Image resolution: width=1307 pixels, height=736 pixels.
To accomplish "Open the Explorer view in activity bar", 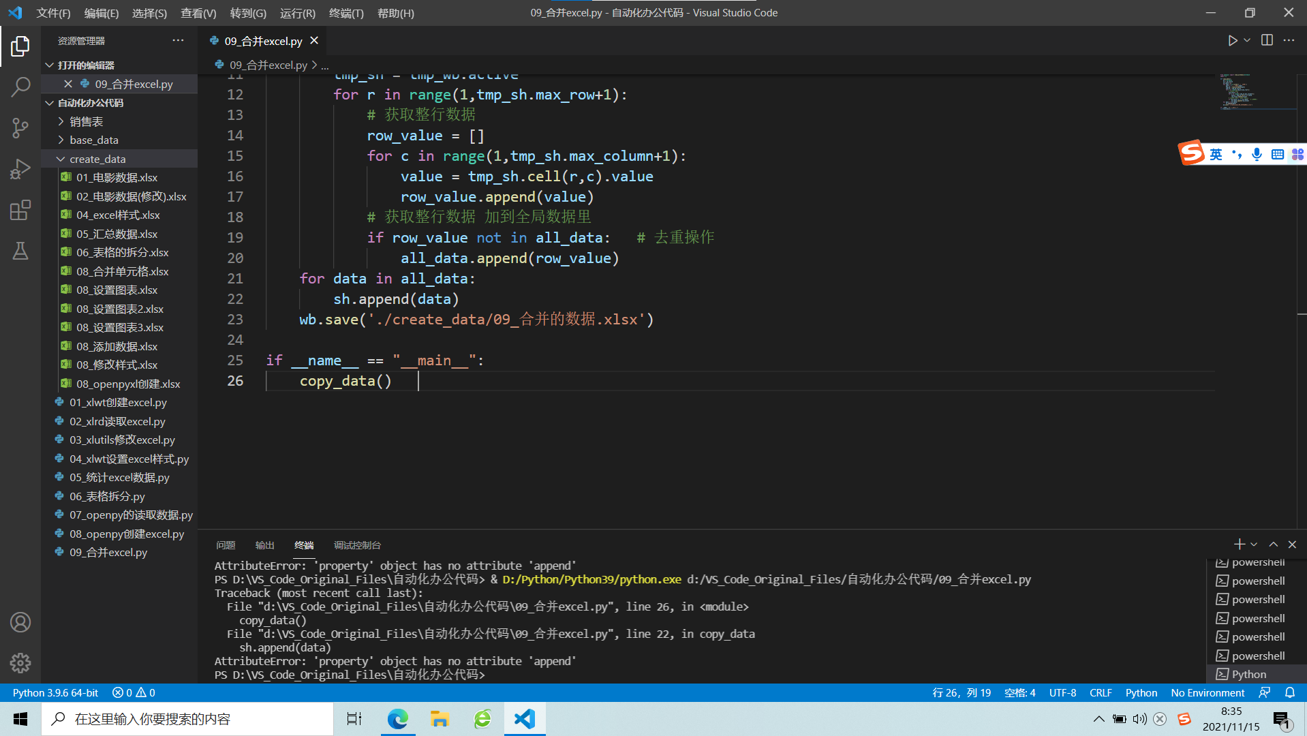I will 20,46.
